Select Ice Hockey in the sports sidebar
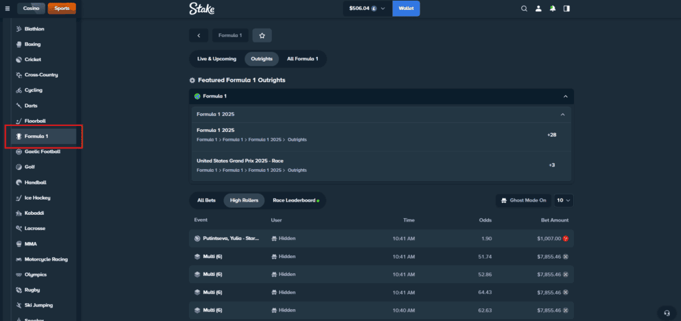Screen dimensions: 681x321 (x=37, y=198)
